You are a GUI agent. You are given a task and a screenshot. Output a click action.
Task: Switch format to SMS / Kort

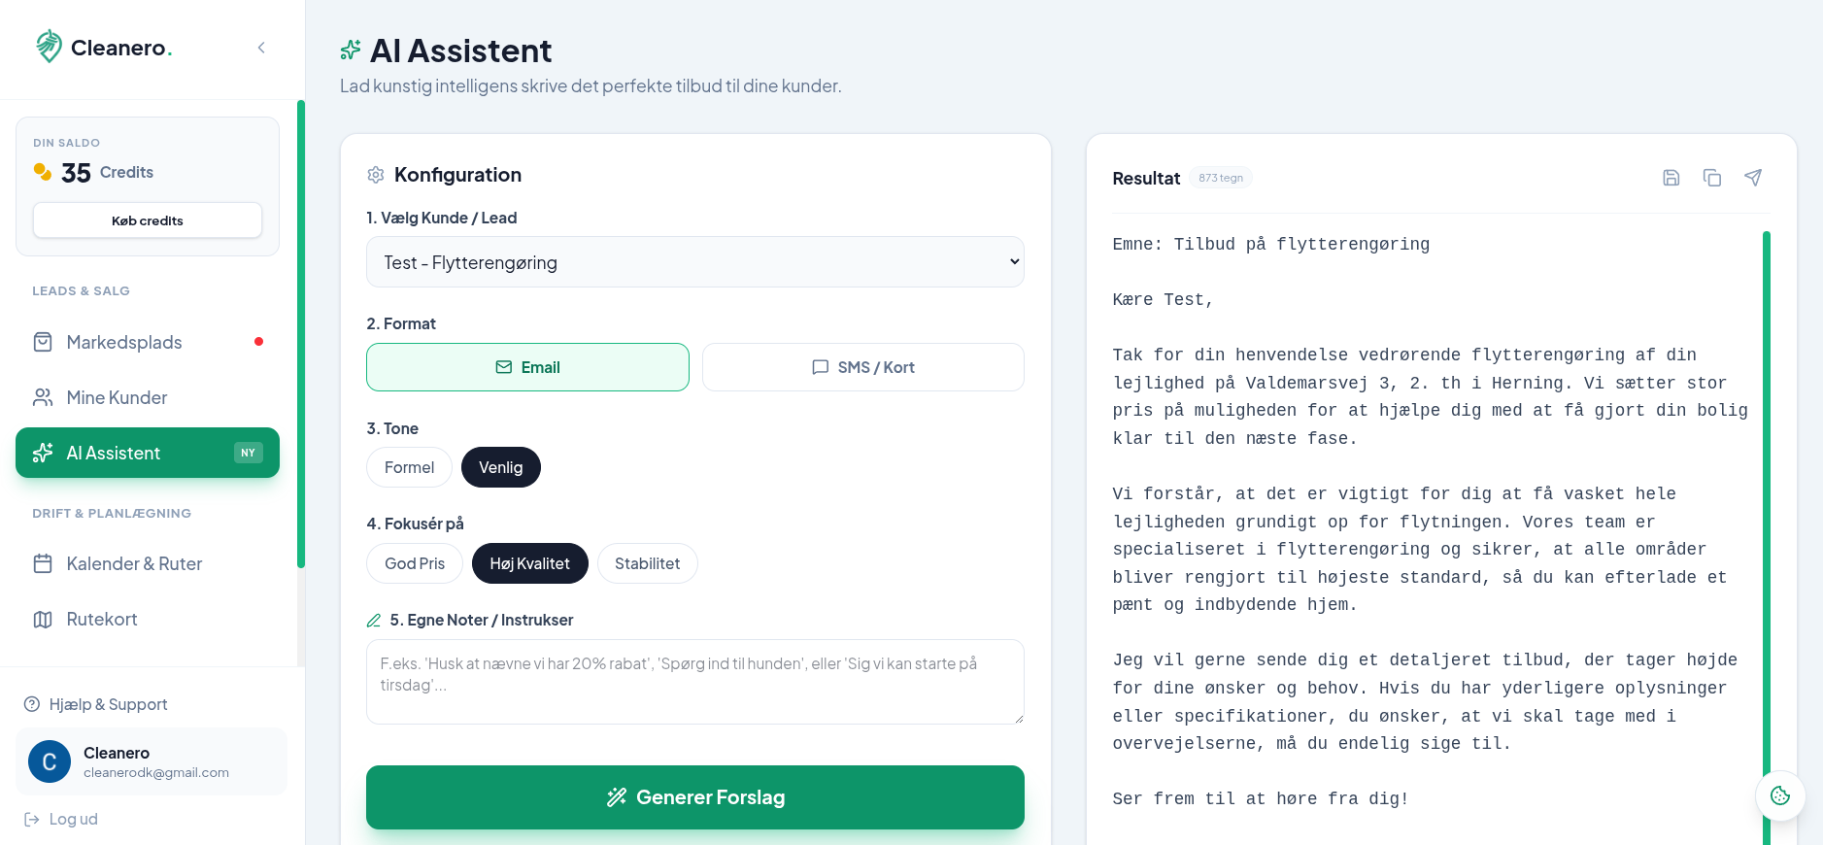pyautogui.click(x=862, y=367)
